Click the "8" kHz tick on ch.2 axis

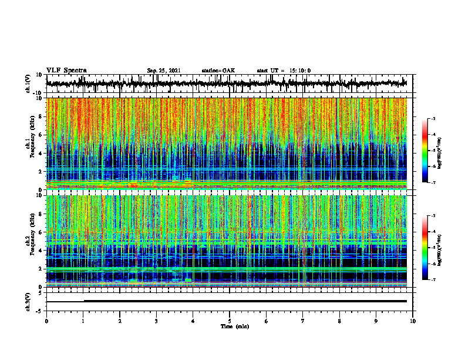[41, 214]
